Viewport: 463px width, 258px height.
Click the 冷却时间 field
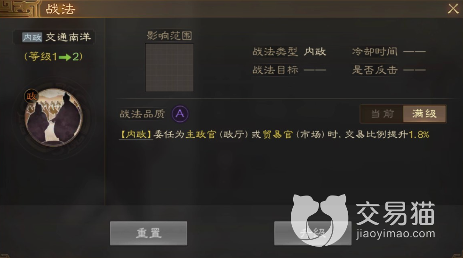click(389, 52)
